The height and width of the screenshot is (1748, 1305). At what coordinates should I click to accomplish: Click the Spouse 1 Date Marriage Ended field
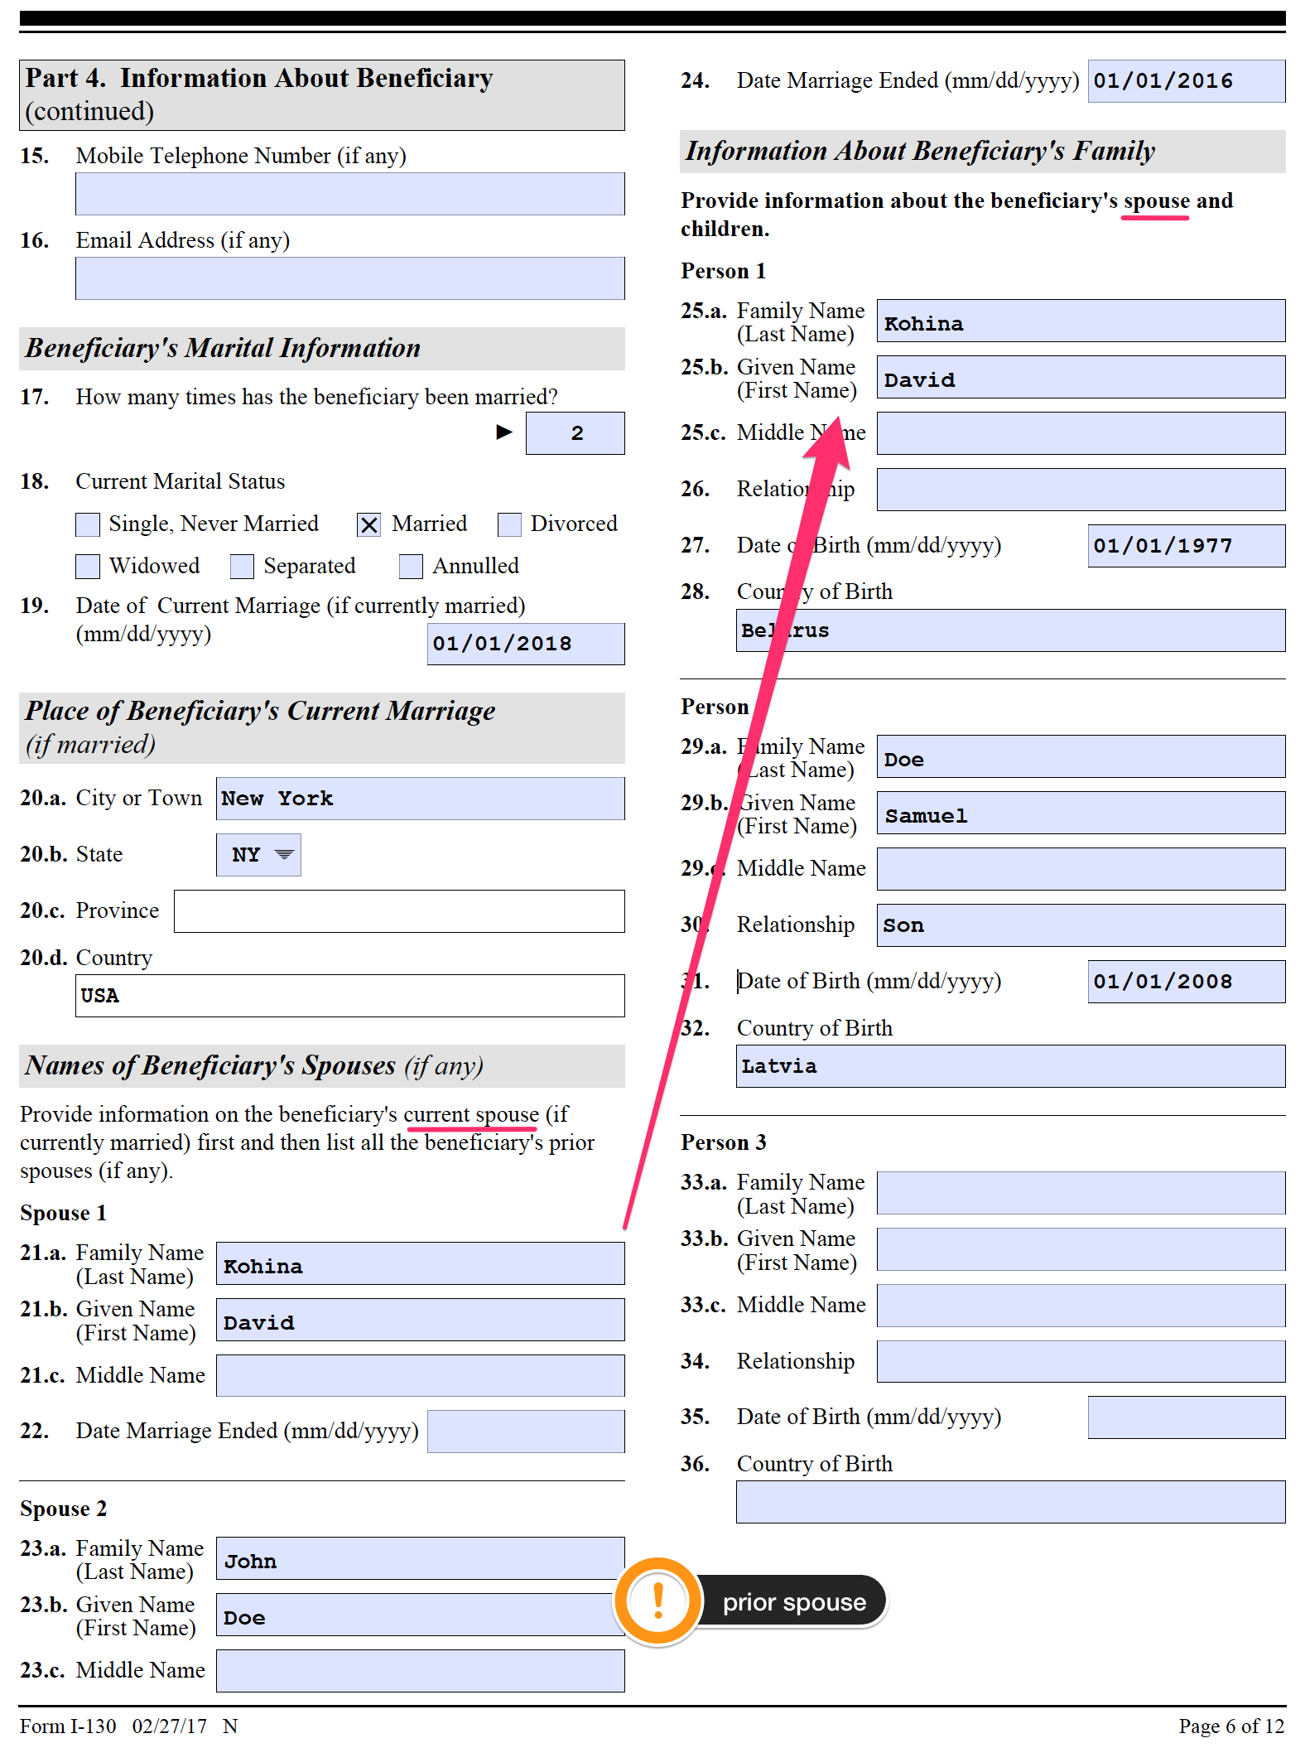tap(526, 1432)
